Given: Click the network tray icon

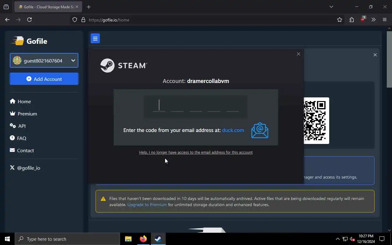Looking at the screenshot, I should [x=345, y=239].
